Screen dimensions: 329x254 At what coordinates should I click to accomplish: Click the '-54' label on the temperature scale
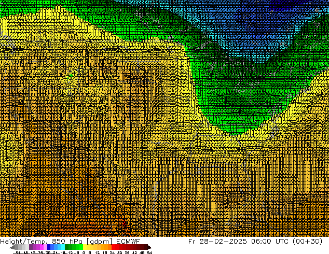pos(16,252)
